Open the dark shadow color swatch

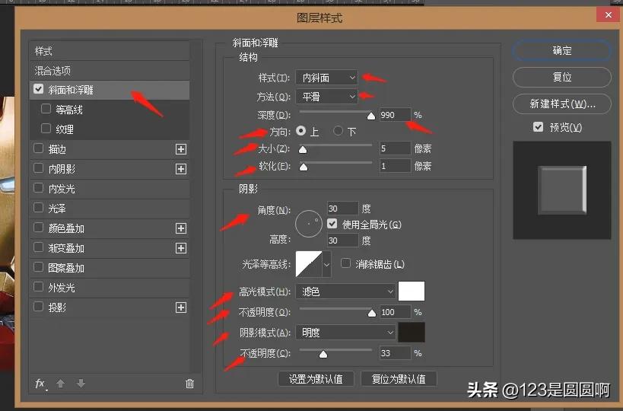[412, 333]
